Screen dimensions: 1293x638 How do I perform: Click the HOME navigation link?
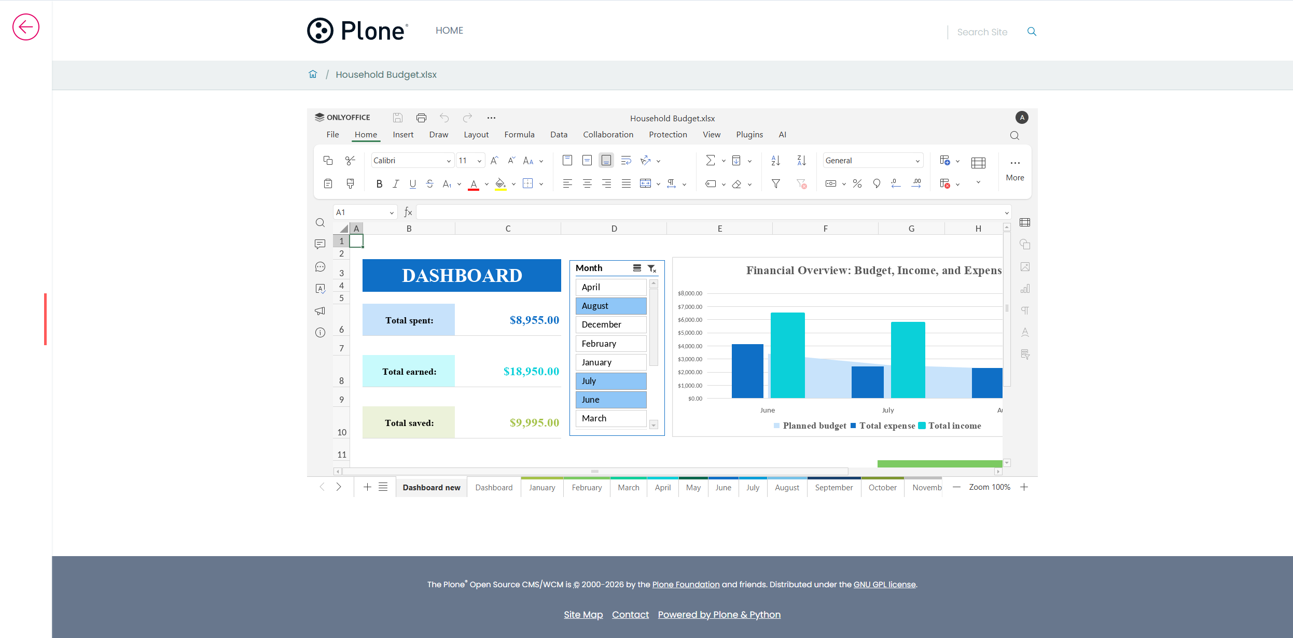click(x=449, y=31)
